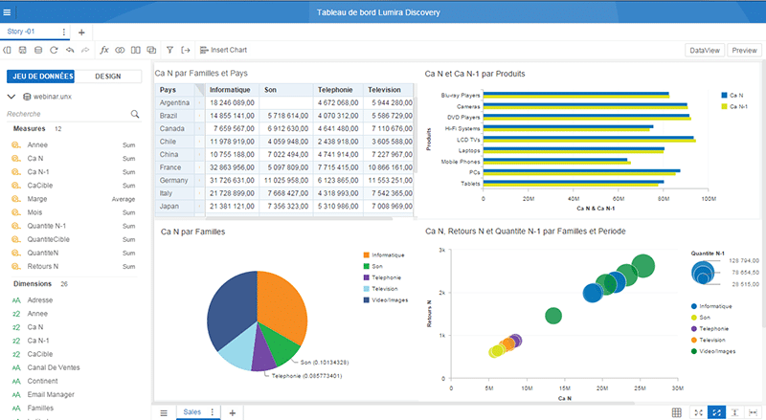Viewport: 766px width, 420px height.
Task: Open DataView
Action: 705,51
